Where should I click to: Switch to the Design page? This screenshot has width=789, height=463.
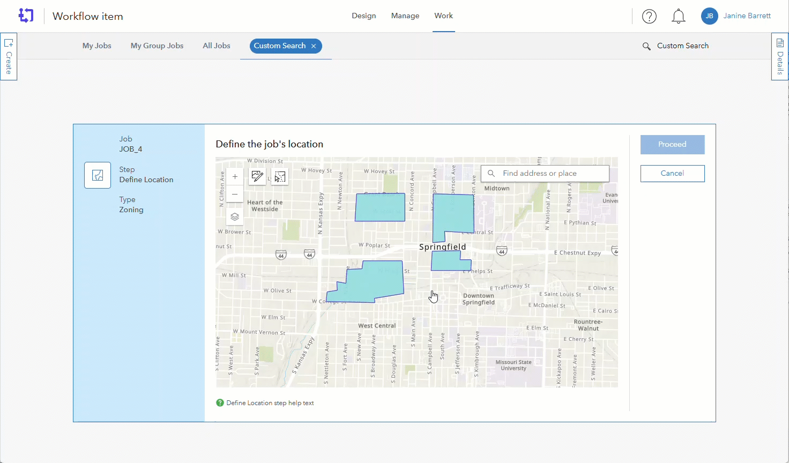tap(364, 16)
